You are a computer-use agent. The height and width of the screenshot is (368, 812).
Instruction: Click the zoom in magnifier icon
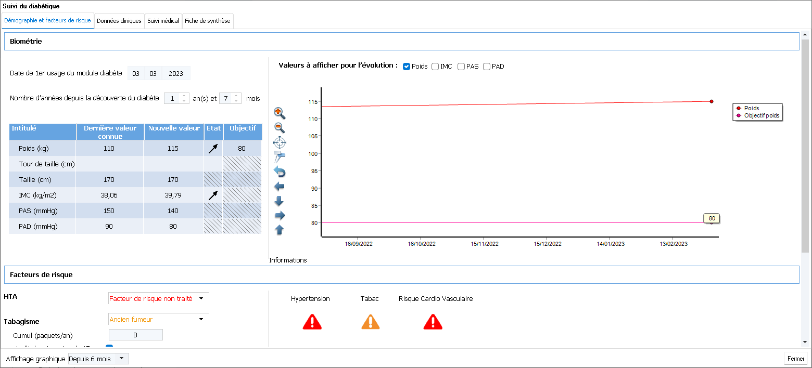pyautogui.click(x=280, y=113)
